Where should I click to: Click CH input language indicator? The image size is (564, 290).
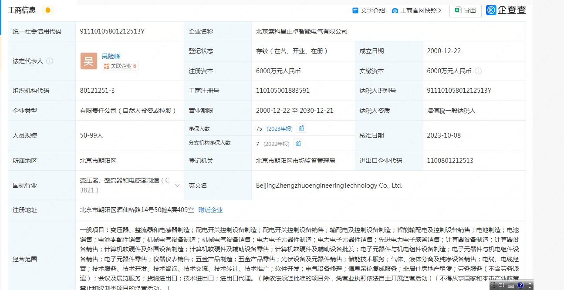coord(501,286)
